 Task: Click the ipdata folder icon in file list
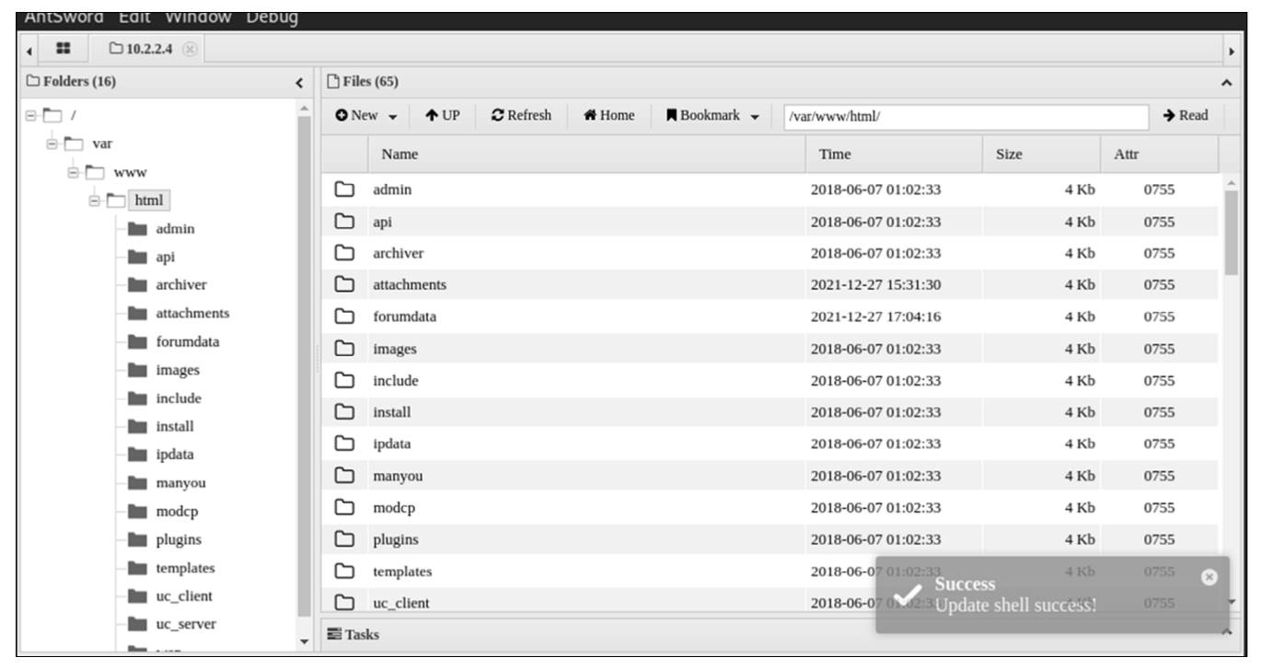[x=344, y=444]
